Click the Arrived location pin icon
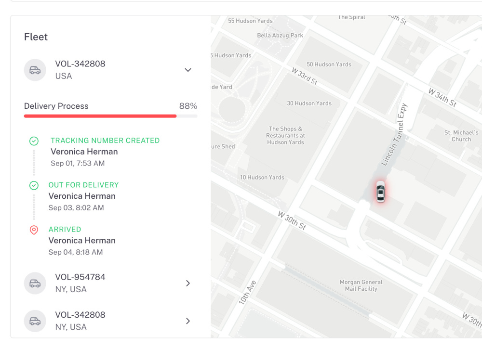 tap(34, 230)
